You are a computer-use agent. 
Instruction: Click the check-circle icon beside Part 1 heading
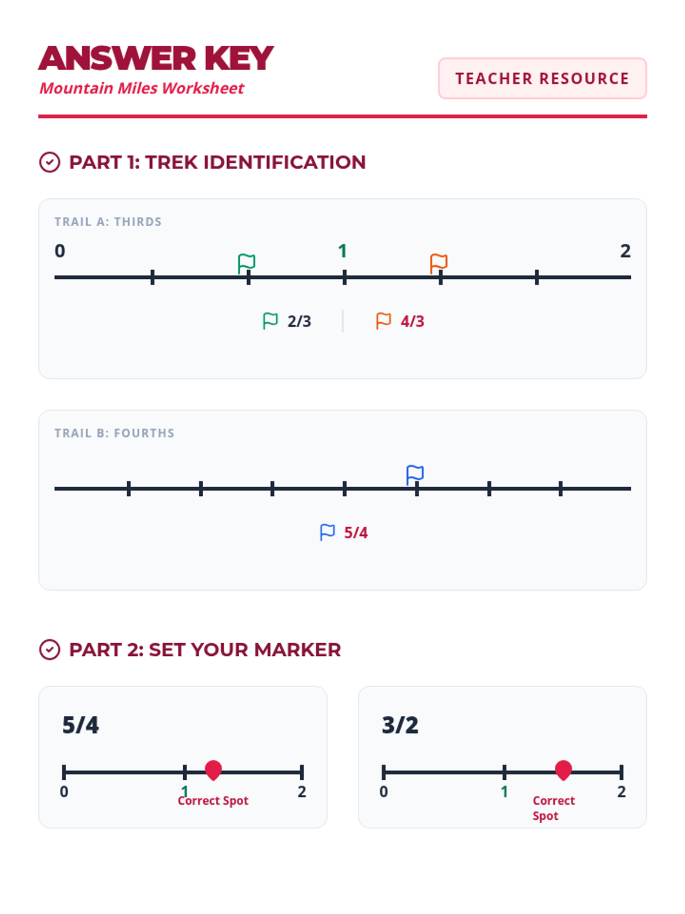[x=50, y=162]
